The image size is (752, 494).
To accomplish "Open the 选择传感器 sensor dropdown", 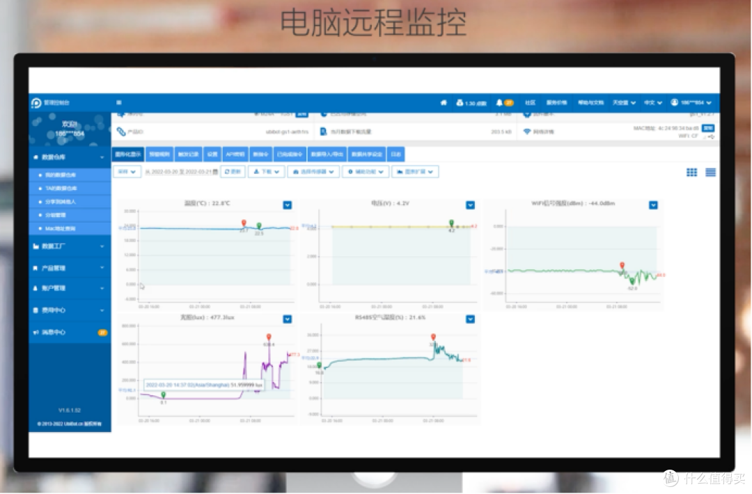I will tap(313, 172).
